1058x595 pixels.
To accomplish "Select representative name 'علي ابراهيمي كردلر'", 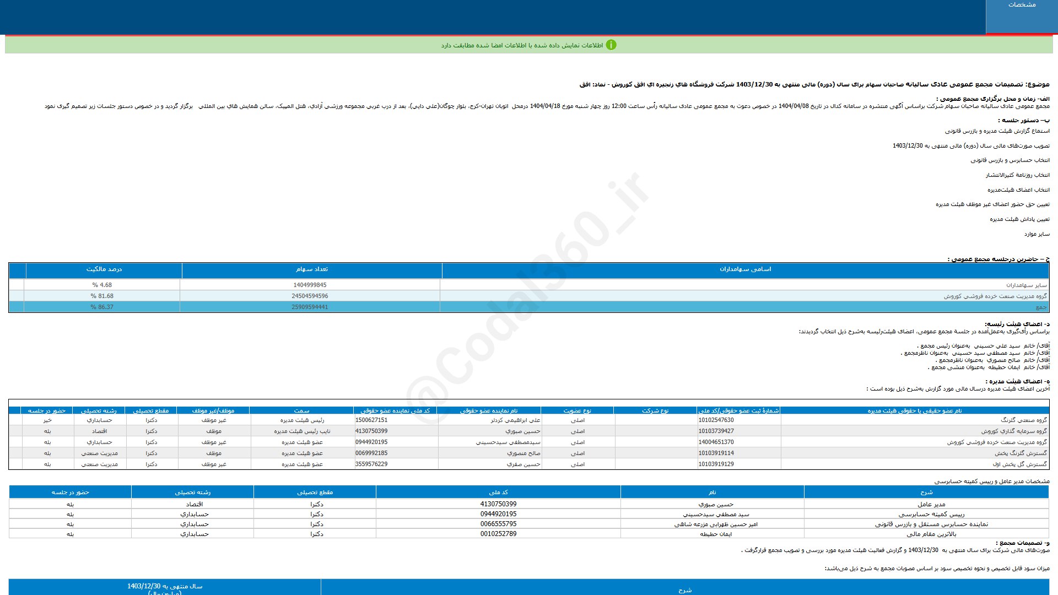I will pyautogui.click(x=515, y=420).
